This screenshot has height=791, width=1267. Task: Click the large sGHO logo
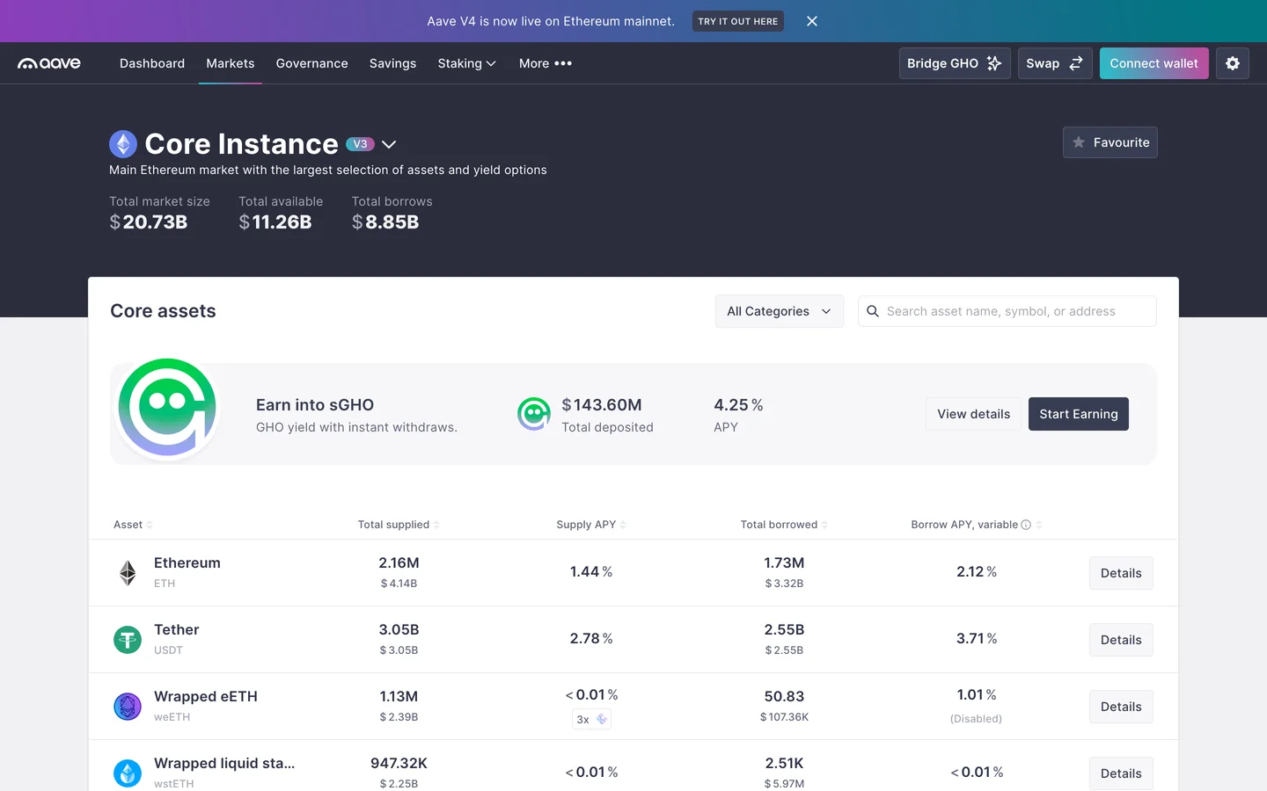(x=167, y=409)
